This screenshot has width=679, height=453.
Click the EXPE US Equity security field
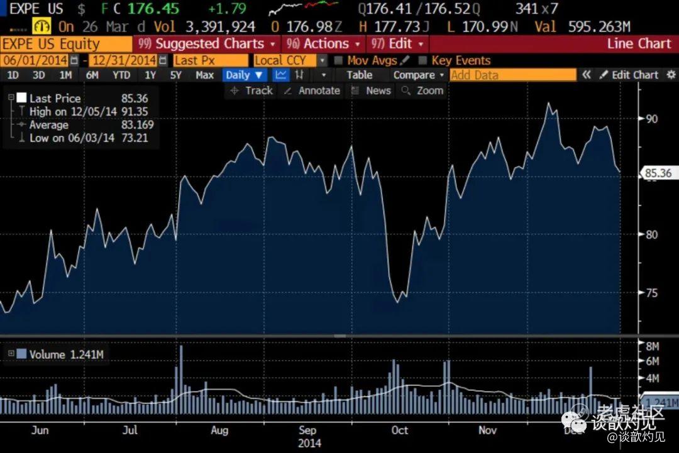tap(66, 44)
